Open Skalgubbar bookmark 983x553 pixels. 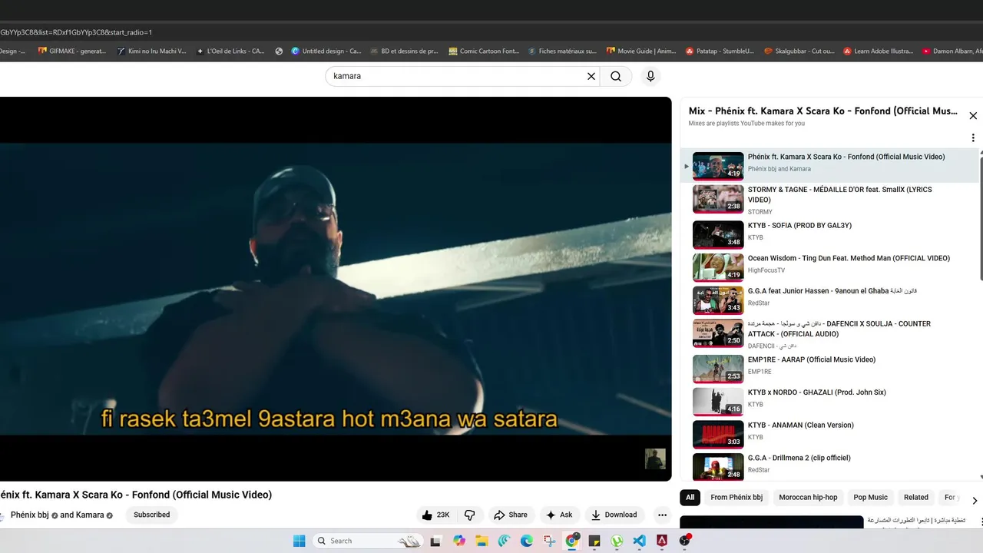799,51
